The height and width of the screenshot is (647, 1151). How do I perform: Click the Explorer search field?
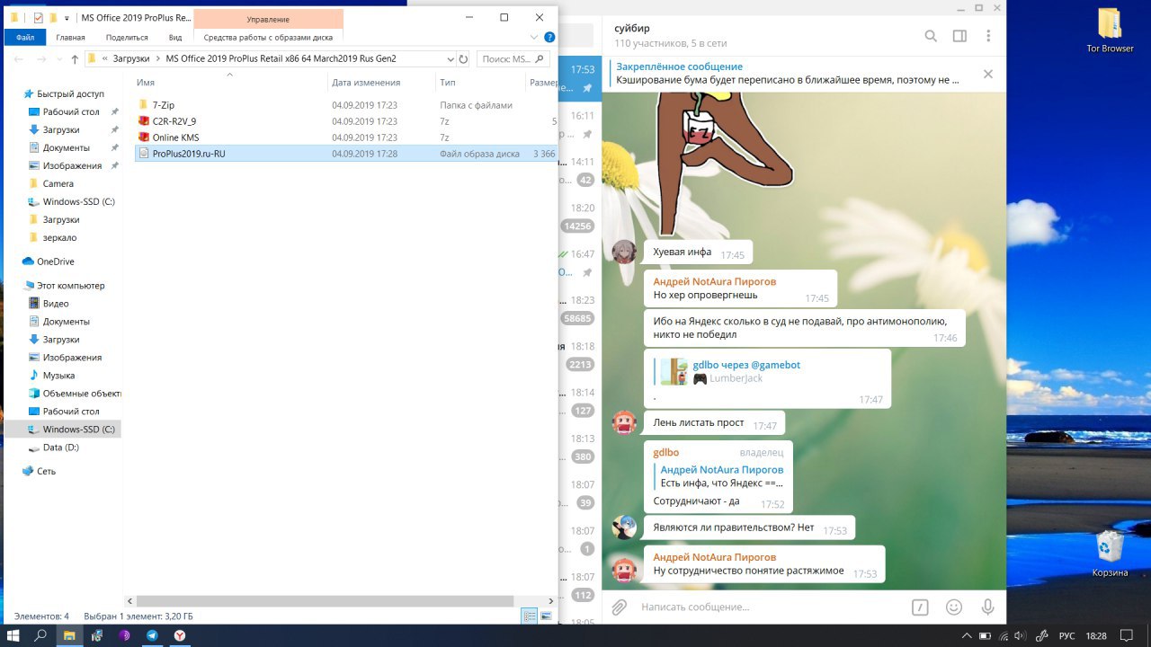point(513,59)
